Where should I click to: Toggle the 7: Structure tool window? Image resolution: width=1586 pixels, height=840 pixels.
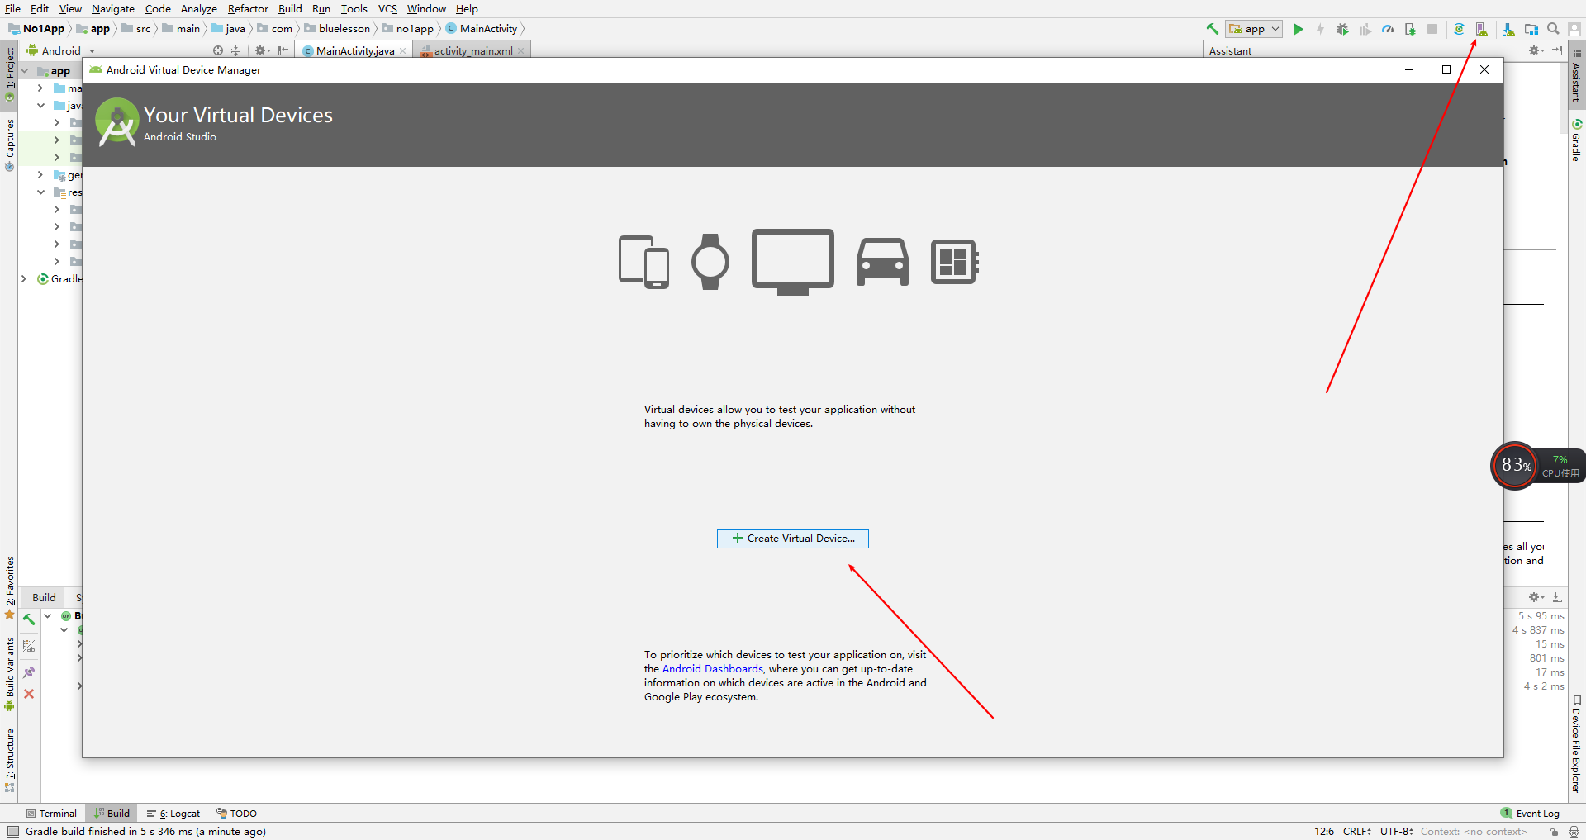click(9, 760)
